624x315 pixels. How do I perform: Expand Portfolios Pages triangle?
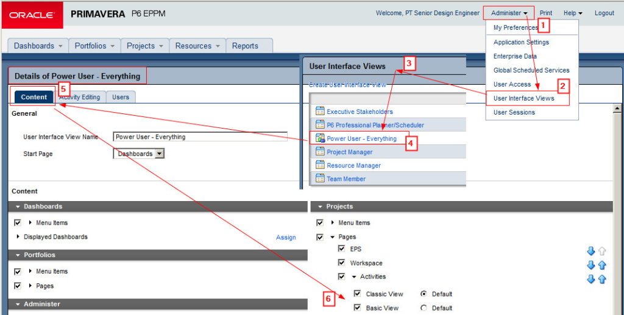pyautogui.click(x=30, y=286)
